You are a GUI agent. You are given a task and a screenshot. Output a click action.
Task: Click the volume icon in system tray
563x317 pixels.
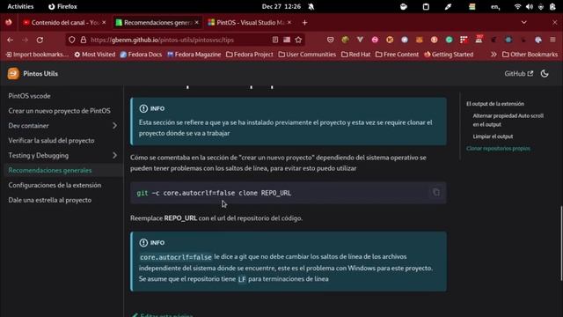click(530, 6)
